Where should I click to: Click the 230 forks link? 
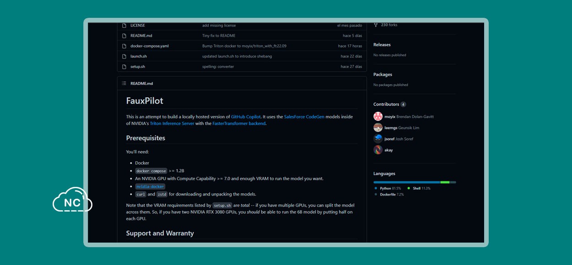click(x=389, y=25)
